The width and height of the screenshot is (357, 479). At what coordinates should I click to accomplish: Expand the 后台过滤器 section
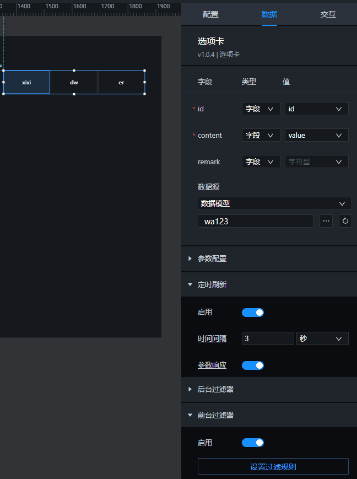click(215, 389)
